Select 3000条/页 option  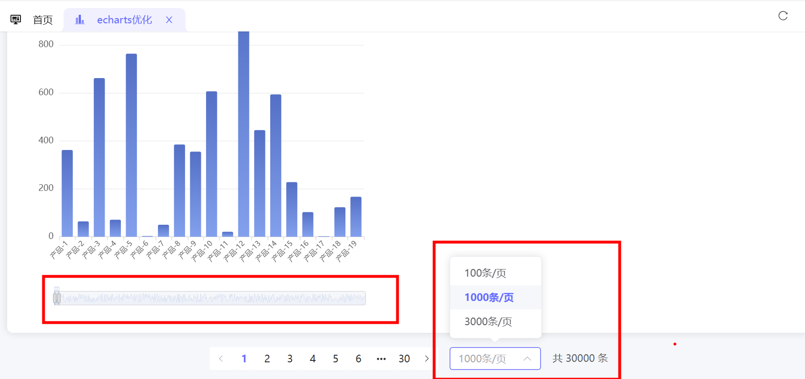(x=488, y=321)
